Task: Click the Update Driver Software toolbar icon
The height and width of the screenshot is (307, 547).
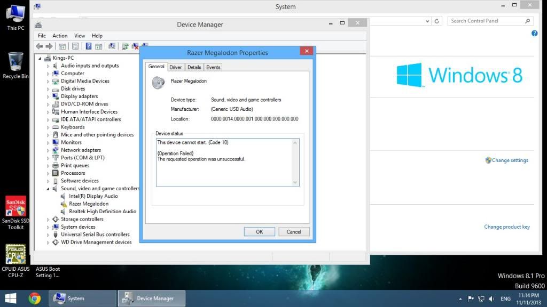Action: pyautogui.click(x=125, y=46)
